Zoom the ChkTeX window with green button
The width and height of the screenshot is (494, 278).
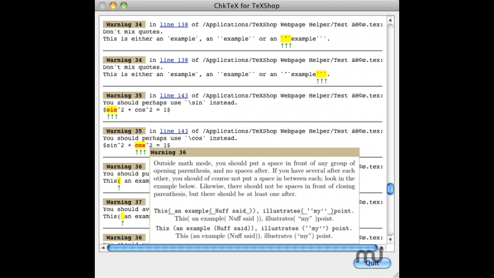(124, 6)
